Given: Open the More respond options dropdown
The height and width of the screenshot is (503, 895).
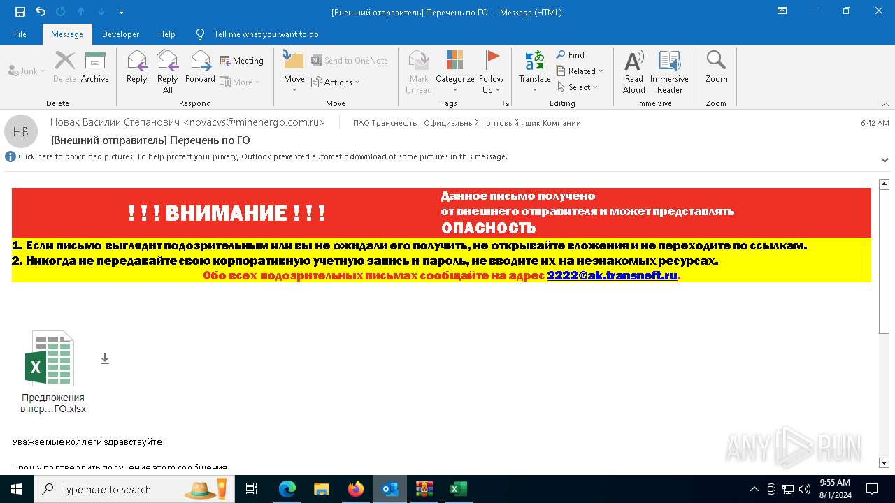Looking at the screenshot, I should pyautogui.click(x=240, y=82).
